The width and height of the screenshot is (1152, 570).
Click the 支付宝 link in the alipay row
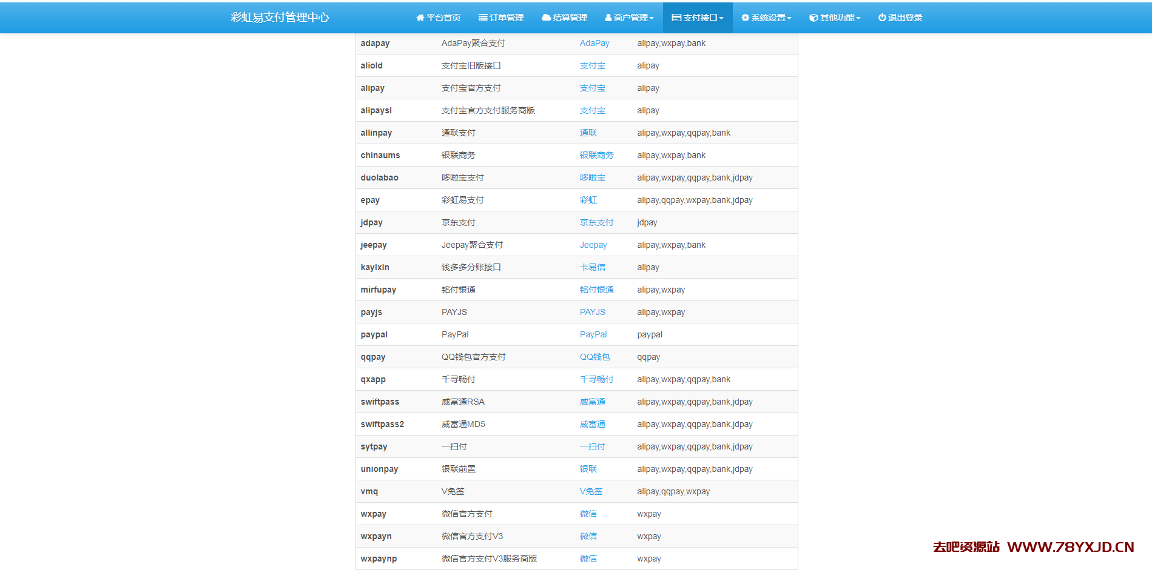[593, 88]
